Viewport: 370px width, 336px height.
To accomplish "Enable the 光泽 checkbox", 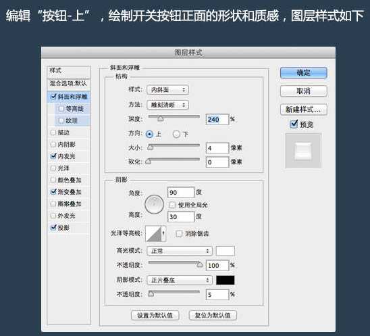I will pos(53,168).
